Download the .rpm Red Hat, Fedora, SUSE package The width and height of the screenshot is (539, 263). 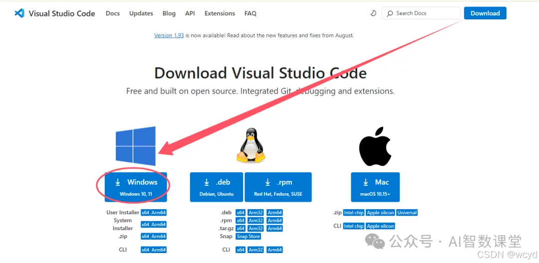click(278, 187)
